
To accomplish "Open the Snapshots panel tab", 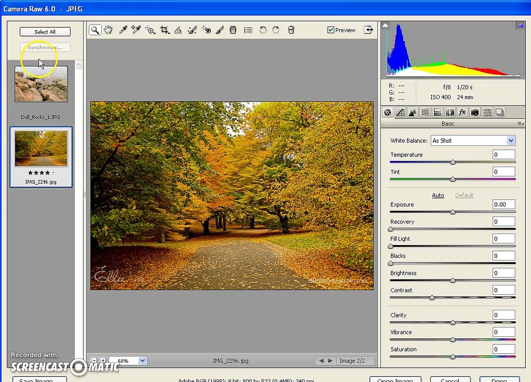I will click(x=500, y=112).
